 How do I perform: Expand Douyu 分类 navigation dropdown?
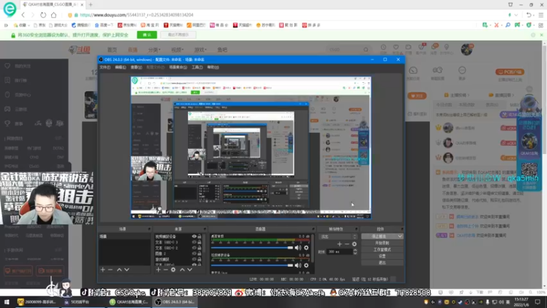click(x=154, y=49)
